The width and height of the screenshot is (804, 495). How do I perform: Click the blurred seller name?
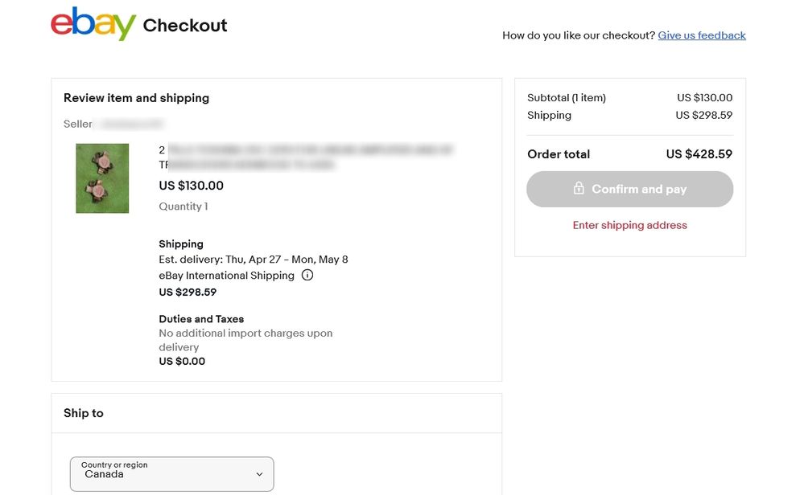coord(129,125)
